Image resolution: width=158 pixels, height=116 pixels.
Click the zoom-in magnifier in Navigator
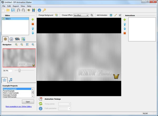pos(16,45)
